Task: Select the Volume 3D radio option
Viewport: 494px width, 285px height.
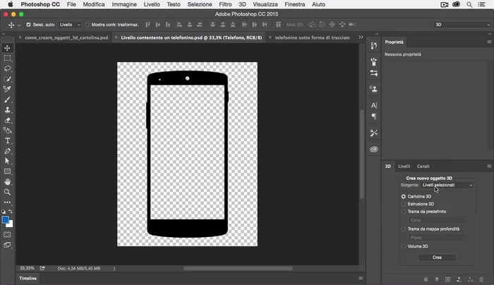Action: (404, 246)
